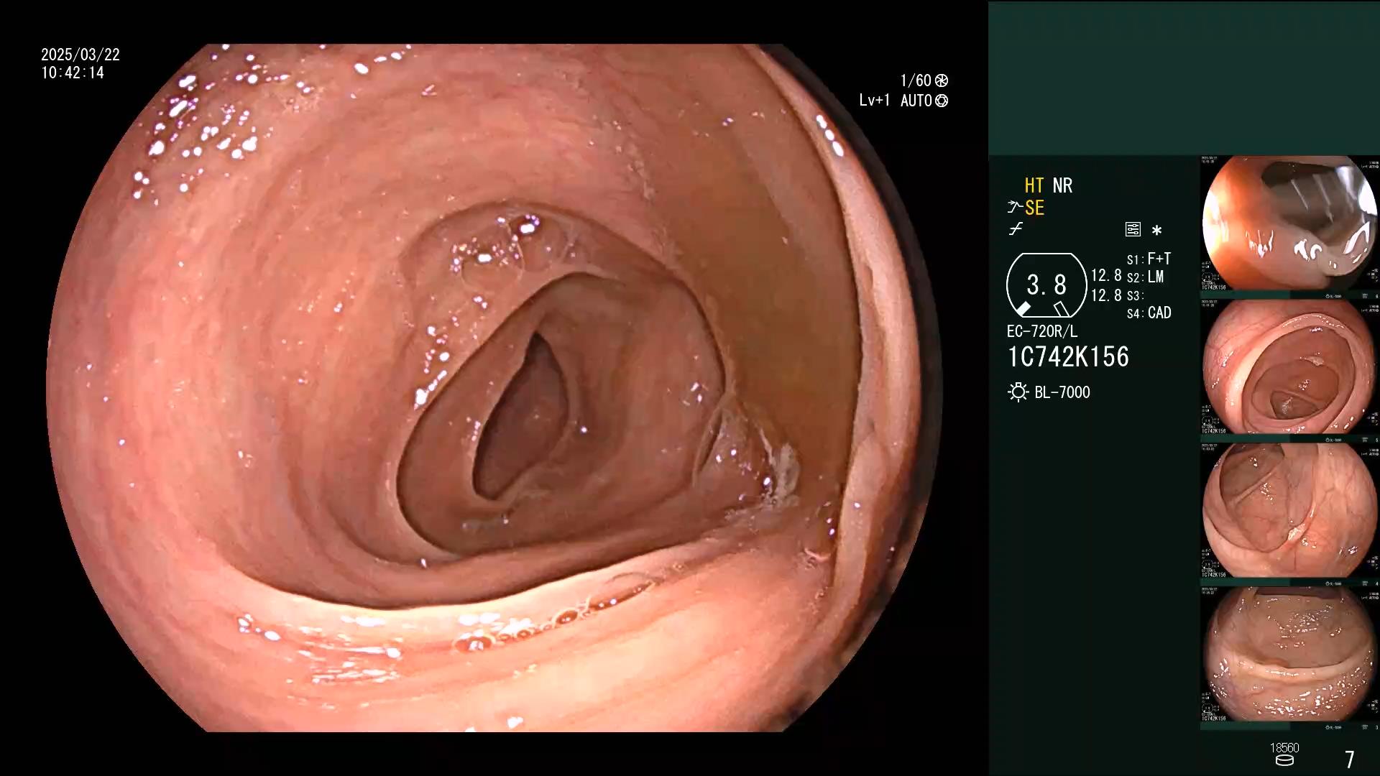
Task: Click the storage disk icon near 18560
Action: pos(1284,761)
